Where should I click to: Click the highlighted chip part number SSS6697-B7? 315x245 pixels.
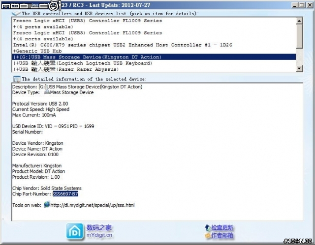65,194
